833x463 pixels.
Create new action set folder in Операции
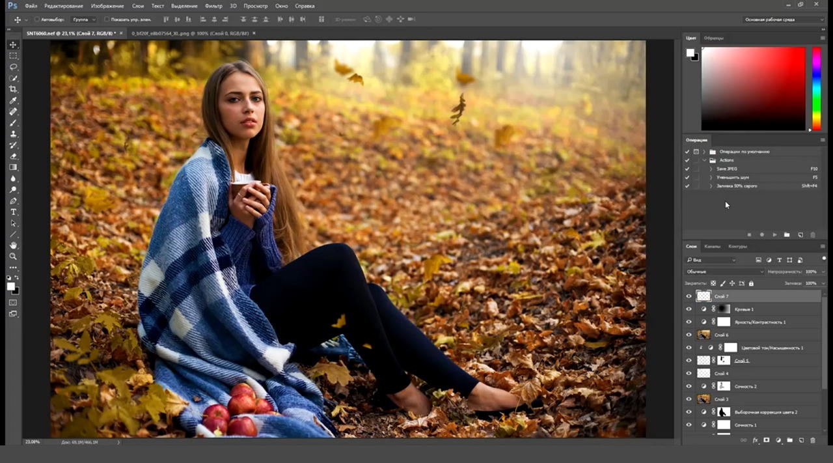787,234
